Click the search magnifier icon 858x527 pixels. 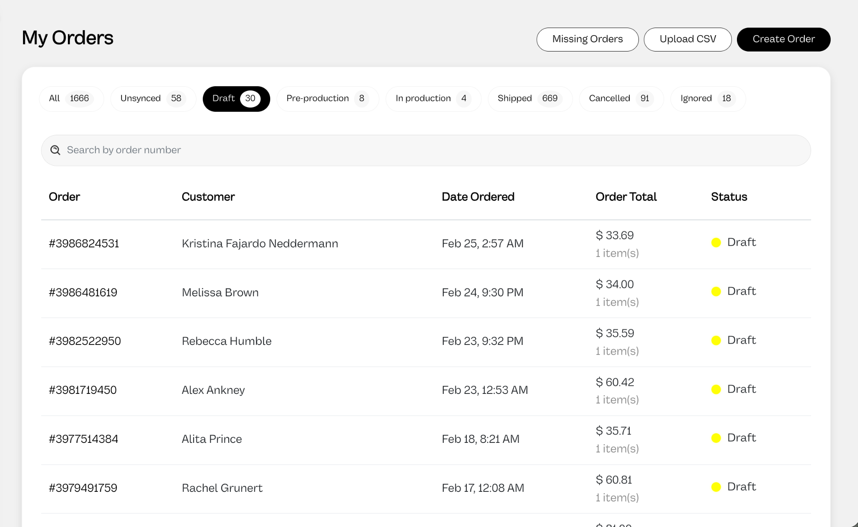click(x=55, y=150)
